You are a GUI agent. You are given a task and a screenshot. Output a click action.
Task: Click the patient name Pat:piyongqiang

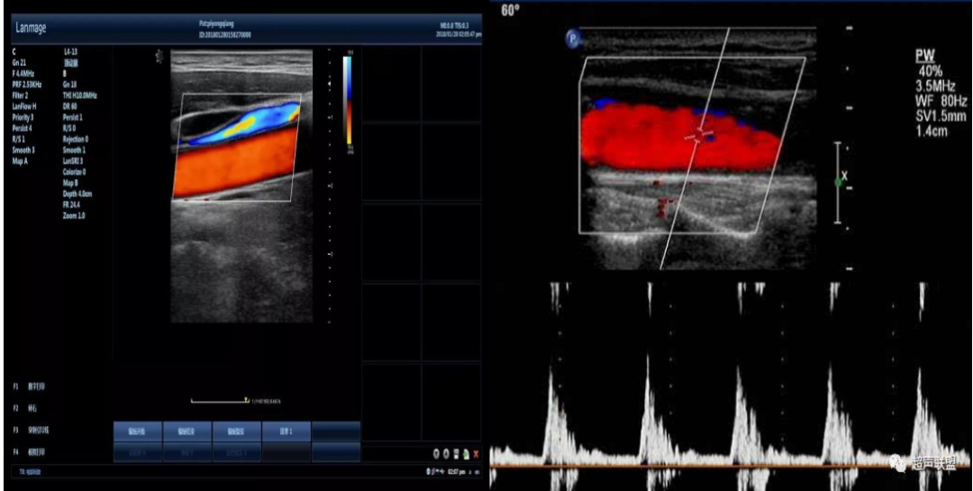[216, 23]
